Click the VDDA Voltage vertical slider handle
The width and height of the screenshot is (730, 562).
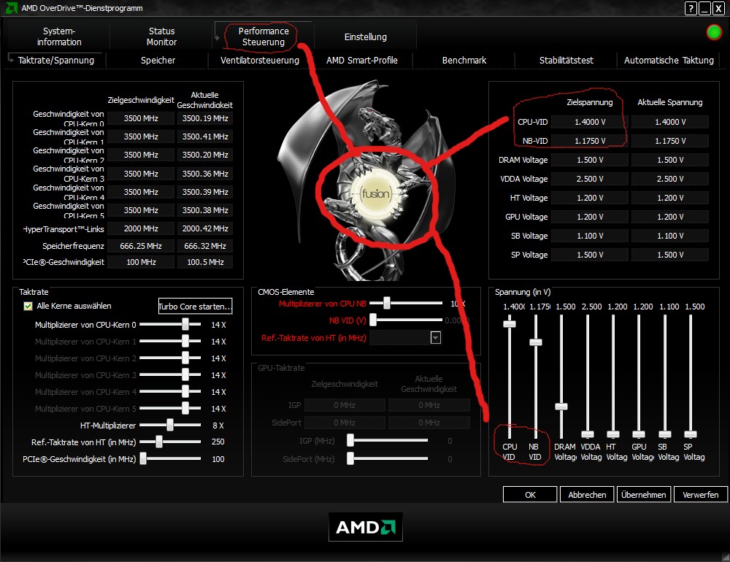587,434
